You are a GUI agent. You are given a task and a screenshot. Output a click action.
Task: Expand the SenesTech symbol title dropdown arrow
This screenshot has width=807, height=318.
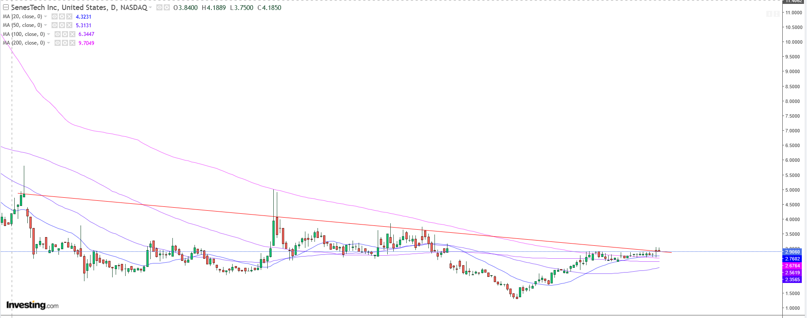tap(150, 8)
